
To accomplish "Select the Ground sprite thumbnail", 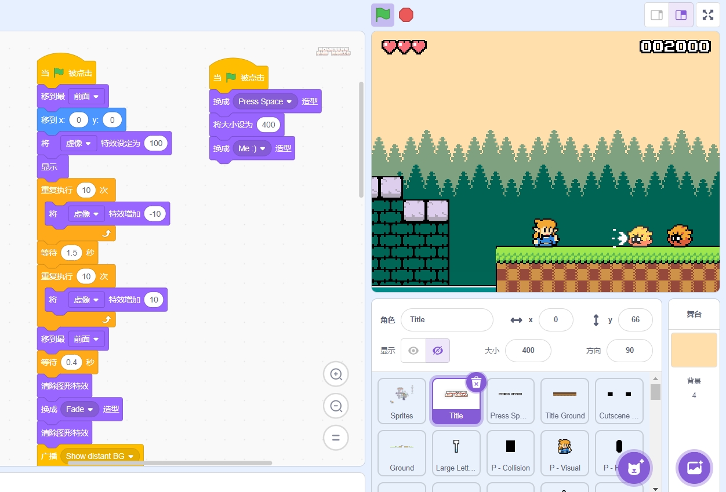I will click(x=402, y=453).
